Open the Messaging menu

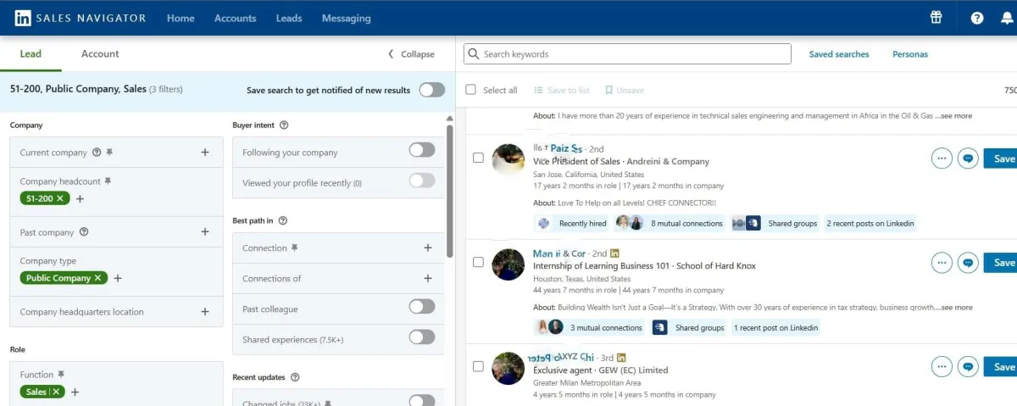(347, 18)
